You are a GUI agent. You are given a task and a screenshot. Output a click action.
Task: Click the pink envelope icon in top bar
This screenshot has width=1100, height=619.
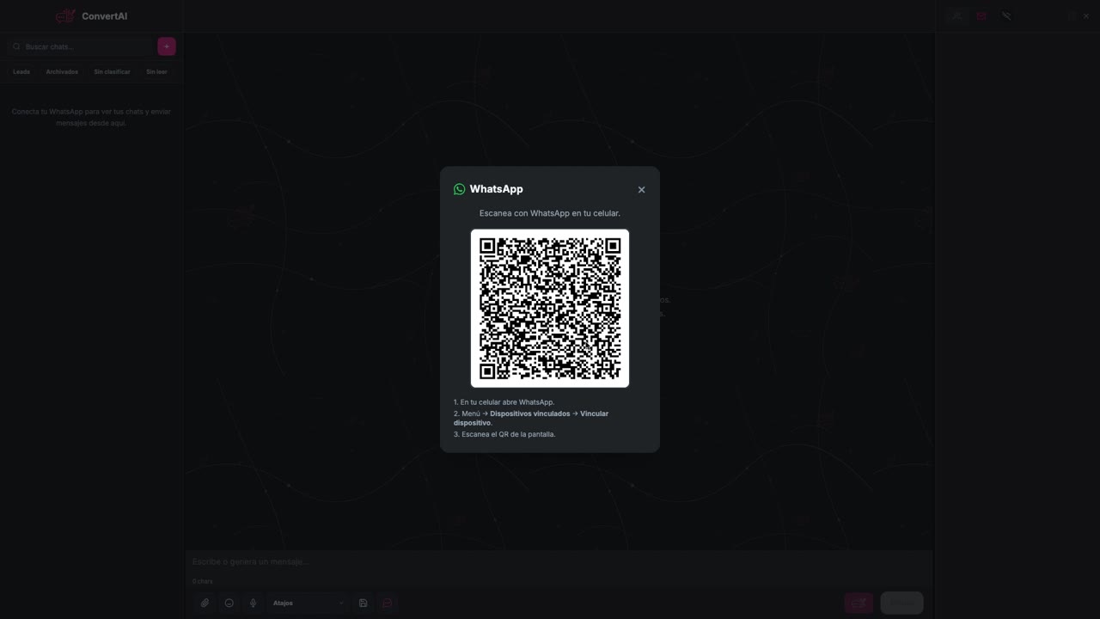click(981, 15)
